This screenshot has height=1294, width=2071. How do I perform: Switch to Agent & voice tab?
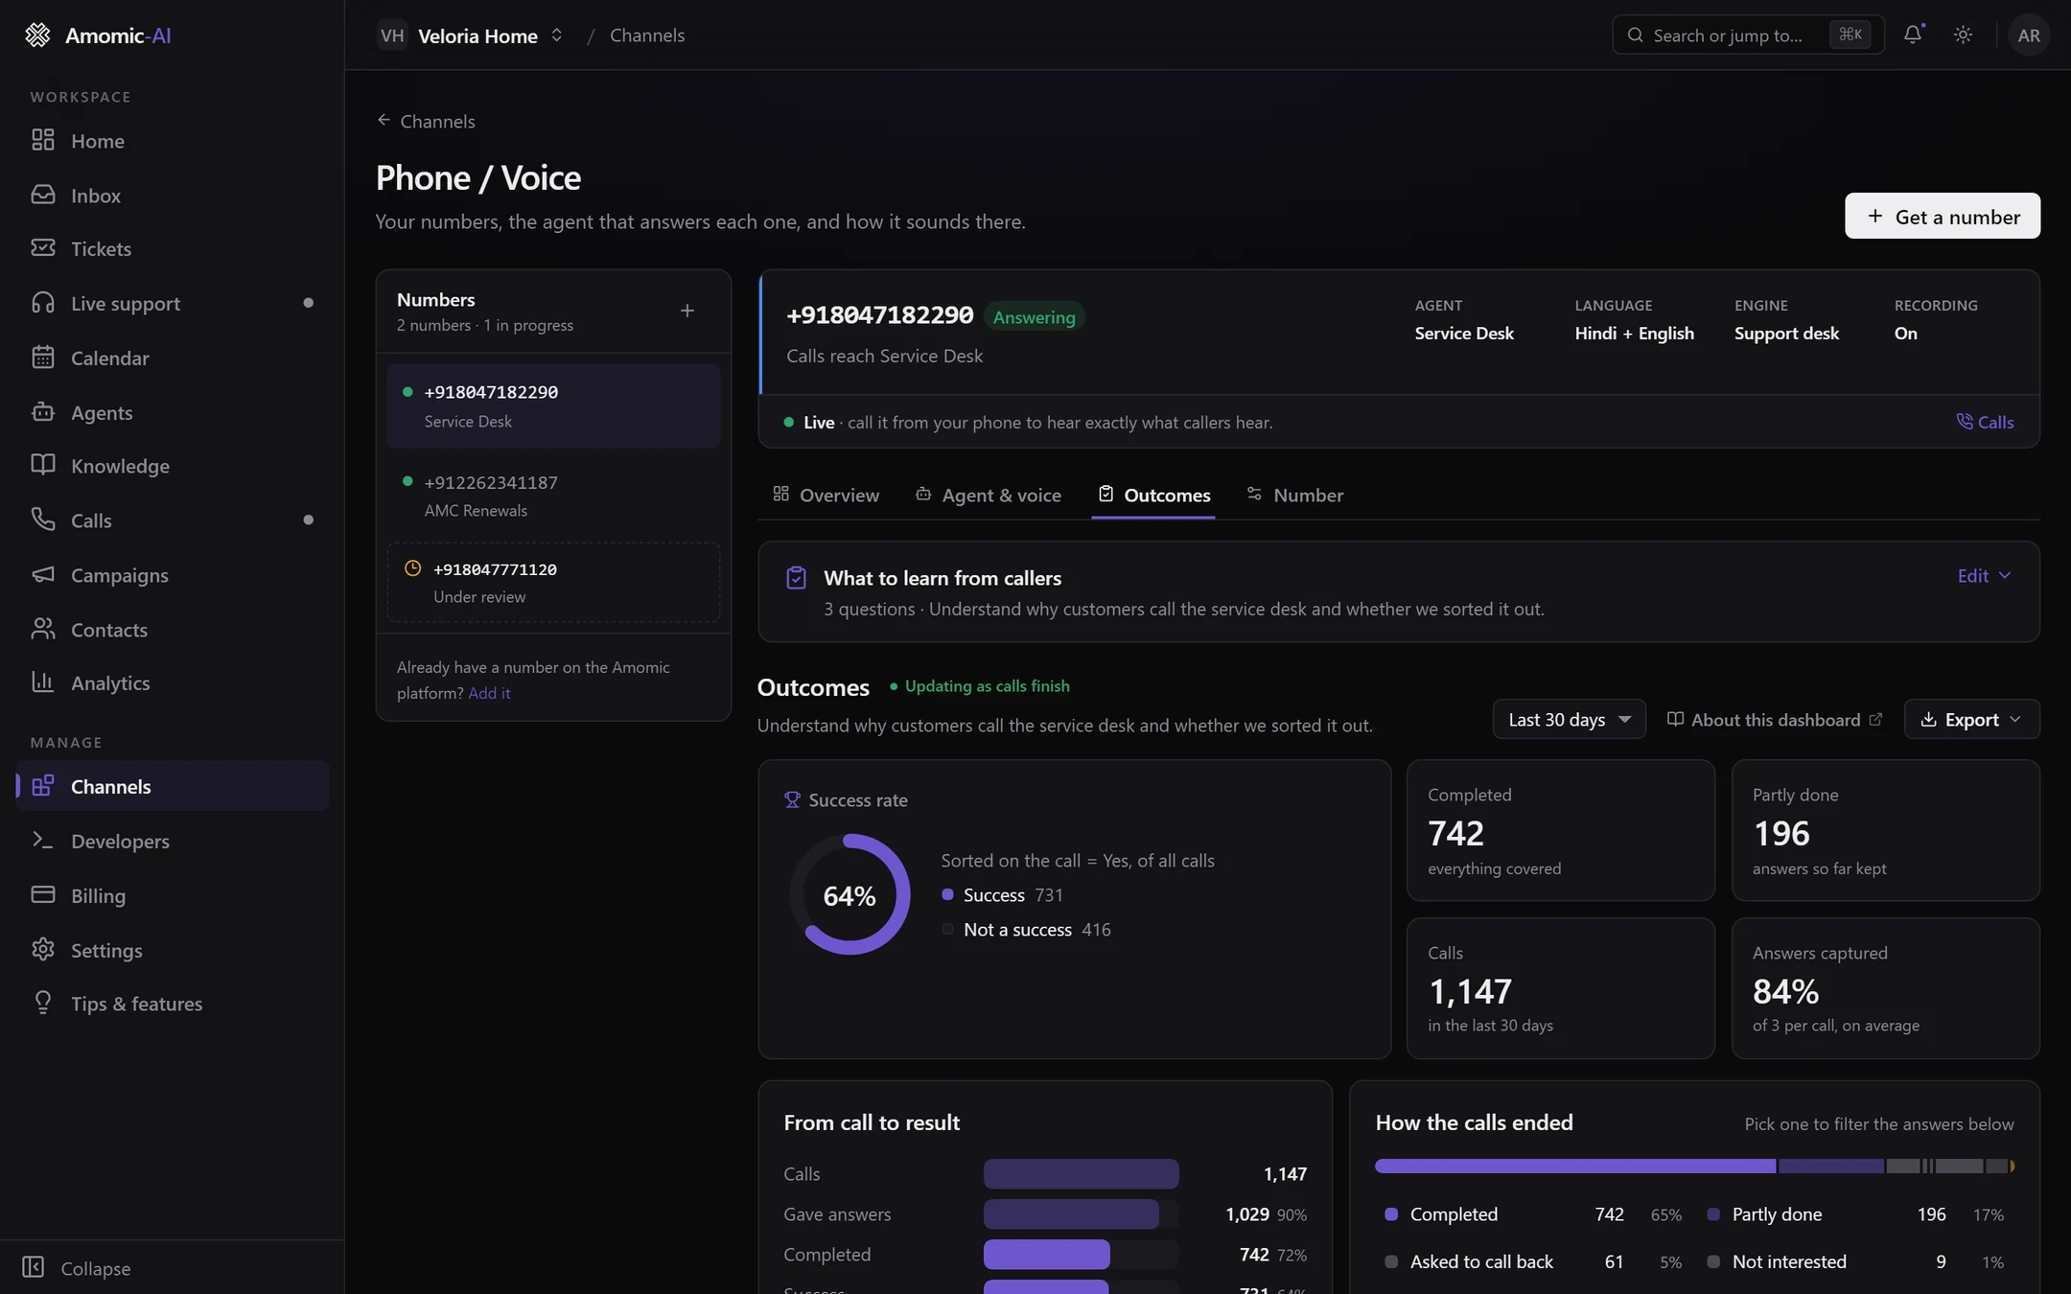click(x=989, y=495)
